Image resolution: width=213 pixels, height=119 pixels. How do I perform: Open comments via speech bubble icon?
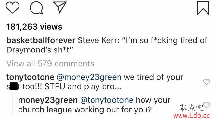click(36, 8)
